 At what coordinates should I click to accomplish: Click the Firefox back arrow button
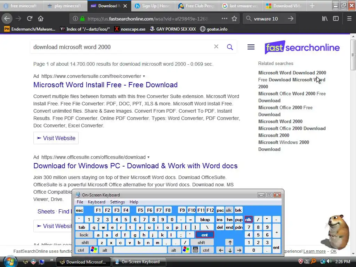point(7,19)
